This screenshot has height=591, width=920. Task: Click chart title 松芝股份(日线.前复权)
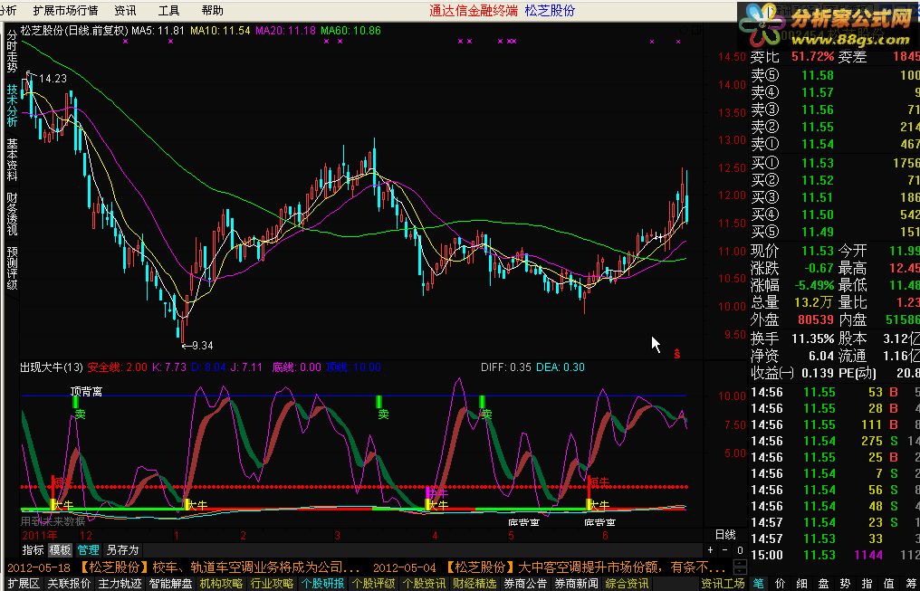tap(74, 31)
